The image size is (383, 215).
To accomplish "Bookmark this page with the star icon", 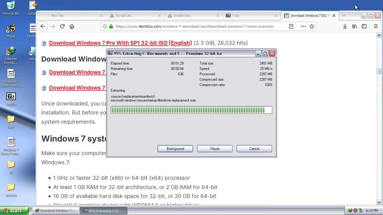I will point(312,26).
